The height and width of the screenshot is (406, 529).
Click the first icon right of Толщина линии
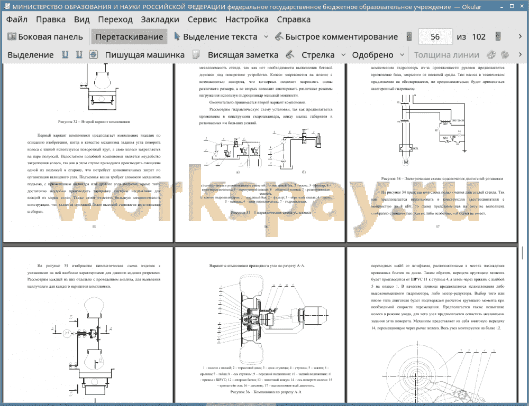coord(491,54)
